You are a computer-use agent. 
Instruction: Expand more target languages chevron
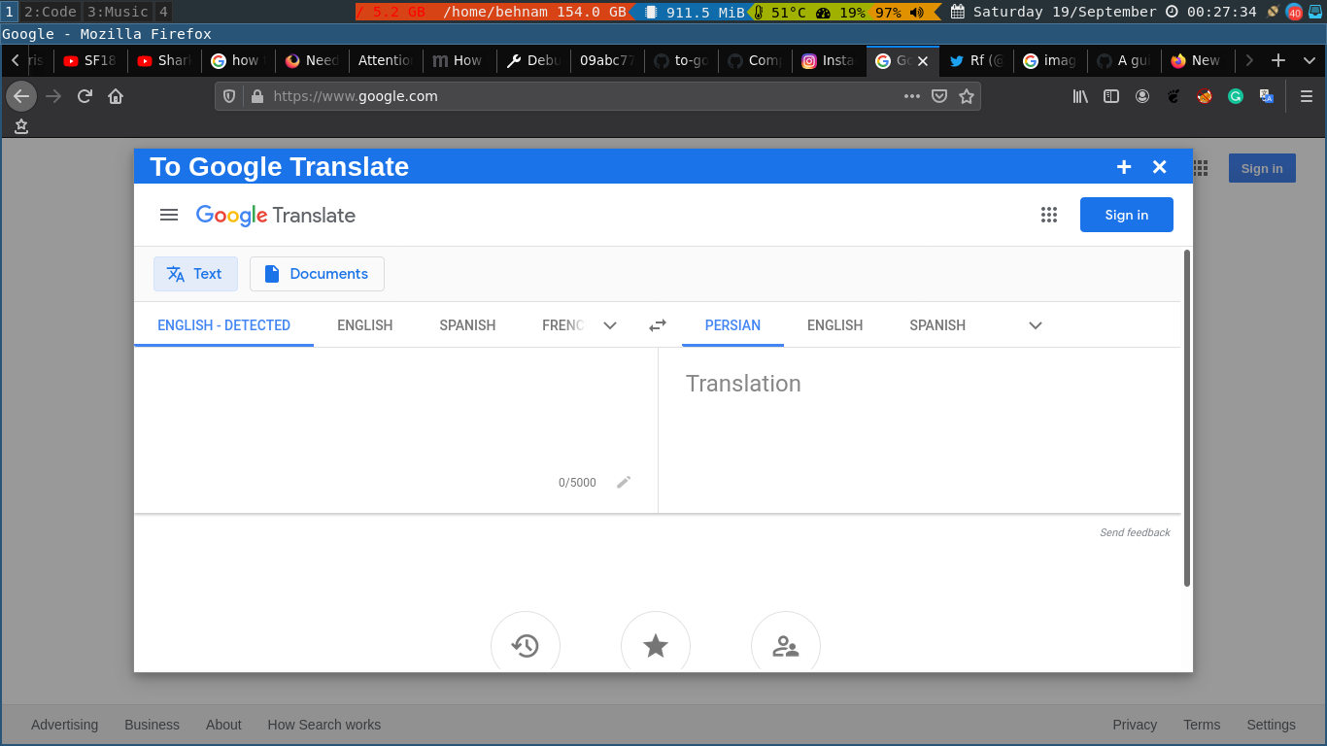(x=1036, y=325)
